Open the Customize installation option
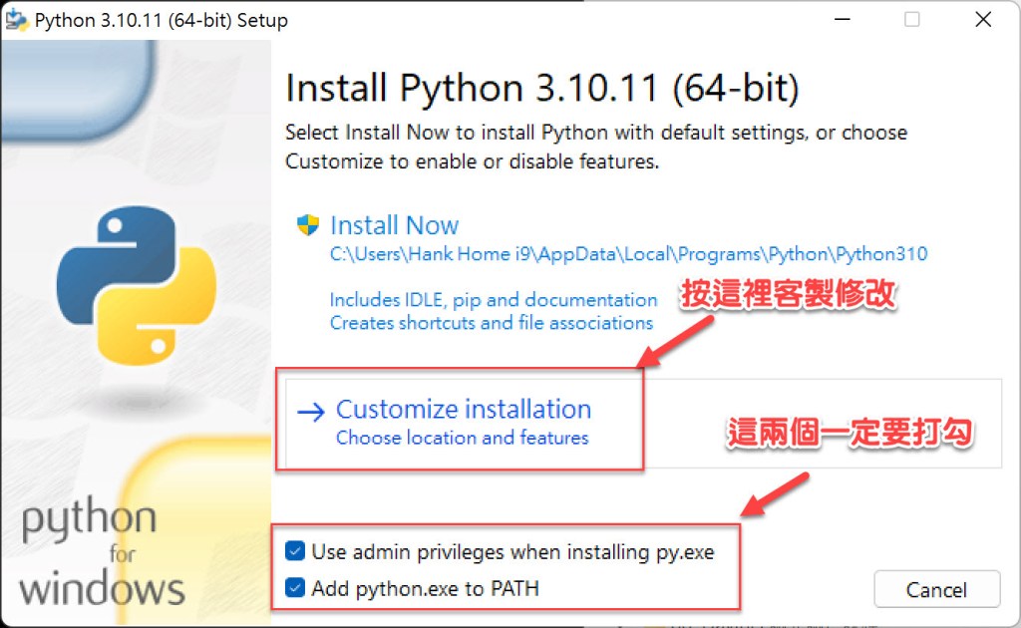 coord(464,410)
